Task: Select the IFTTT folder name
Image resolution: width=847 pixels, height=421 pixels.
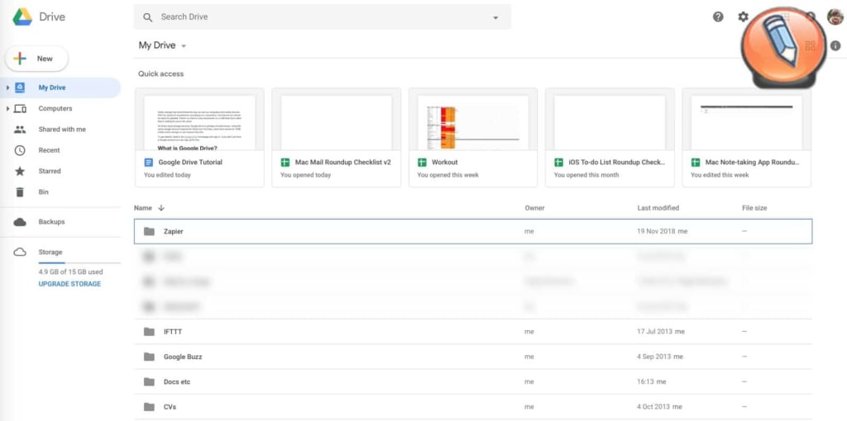Action: pyautogui.click(x=173, y=332)
